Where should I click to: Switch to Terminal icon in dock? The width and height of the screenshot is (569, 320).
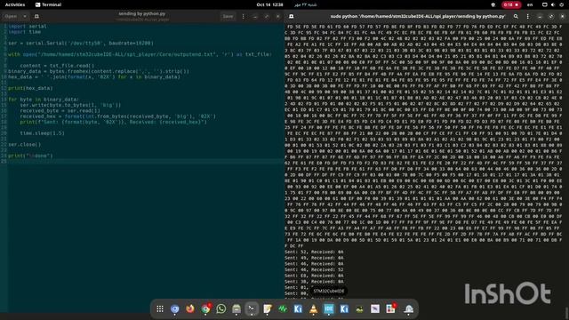pyautogui.click(x=252, y=308)
